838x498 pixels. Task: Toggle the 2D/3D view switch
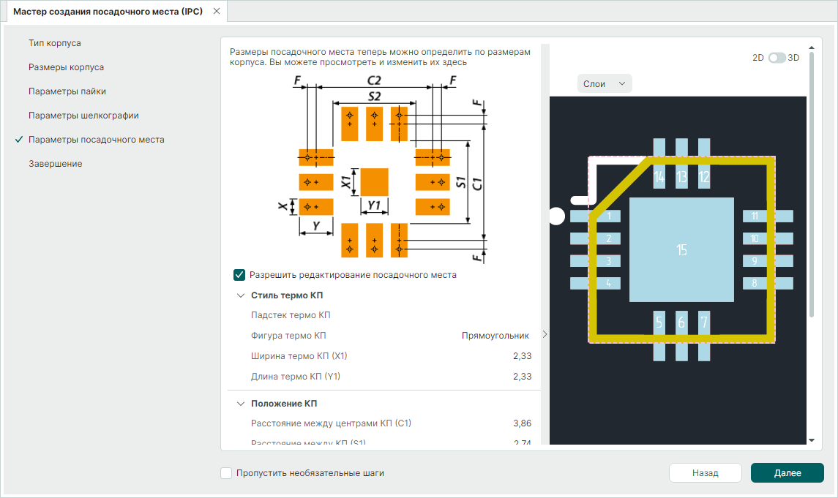pyautogui.click(x=777, y=58)
